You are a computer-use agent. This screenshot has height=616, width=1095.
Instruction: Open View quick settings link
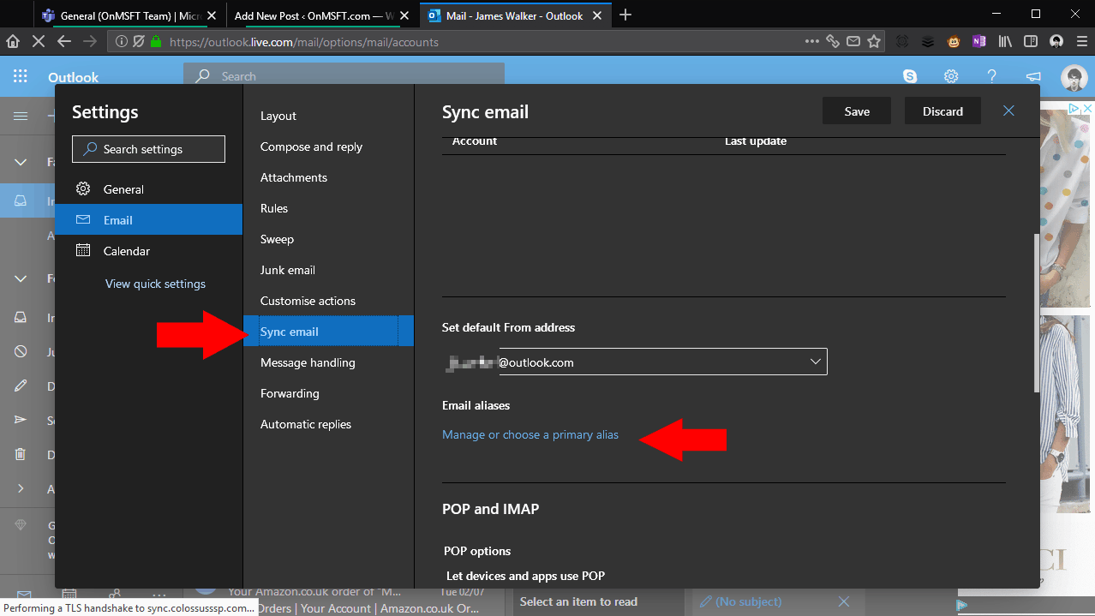pyautogui.click(x=155, y=284)
